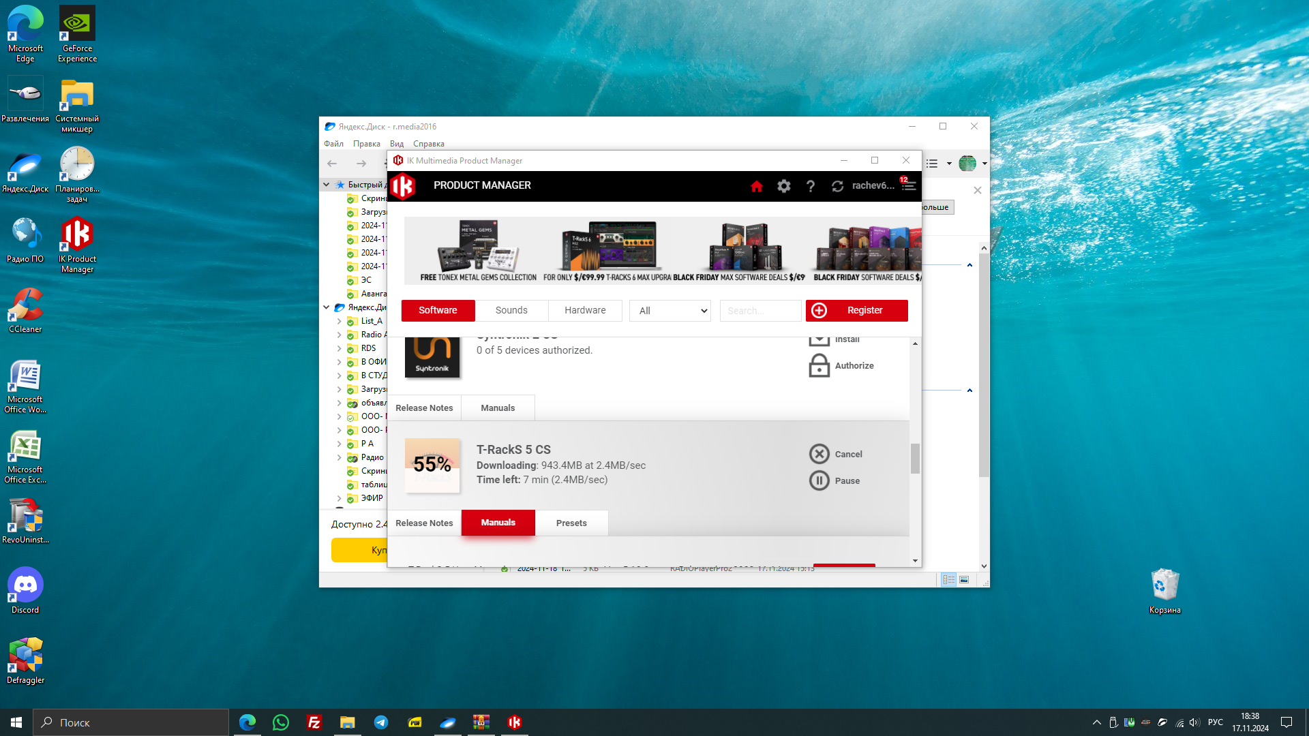The height and width of the screenshot is (736, 1309).
Task: Open Product Manager settings gear
Action: point(784,186)
